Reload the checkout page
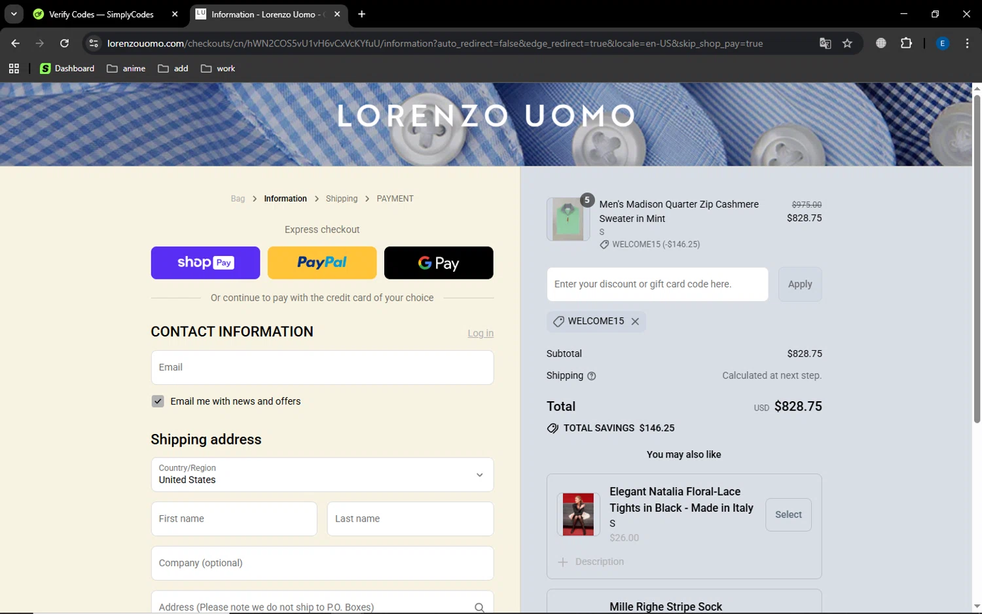The width and height of the screenshot is (982, 614). click(64, 43)
